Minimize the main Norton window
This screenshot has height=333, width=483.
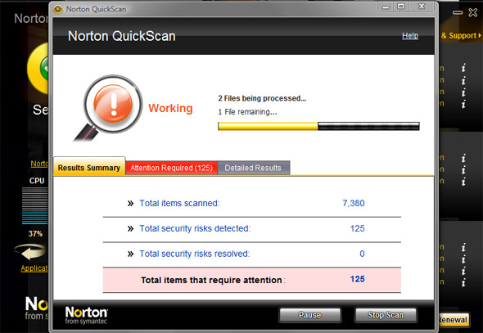458,12
